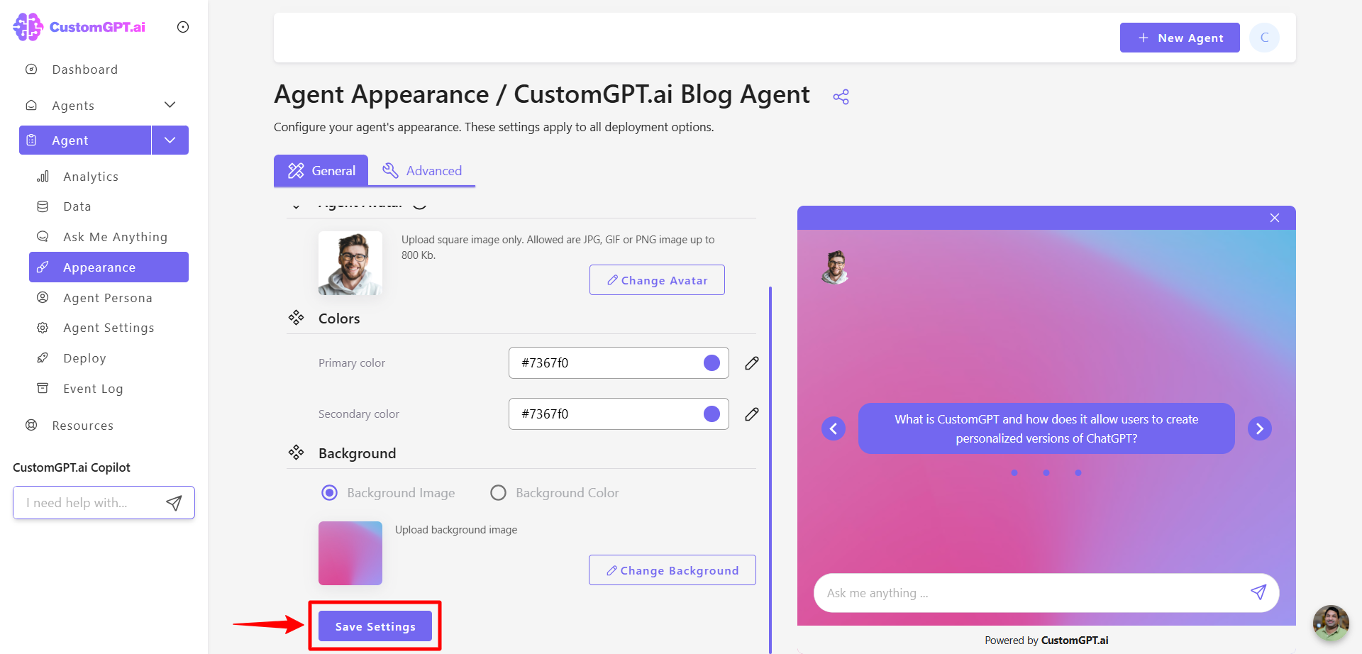Open Agent Persona settings
1362x654 pixels.
coord(108,298)
